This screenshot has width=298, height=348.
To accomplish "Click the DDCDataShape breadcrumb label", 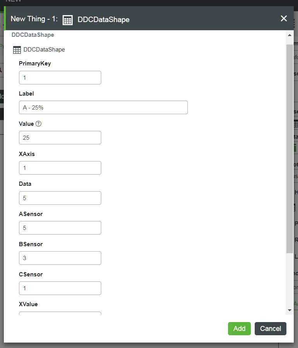I will pos(33,34).
